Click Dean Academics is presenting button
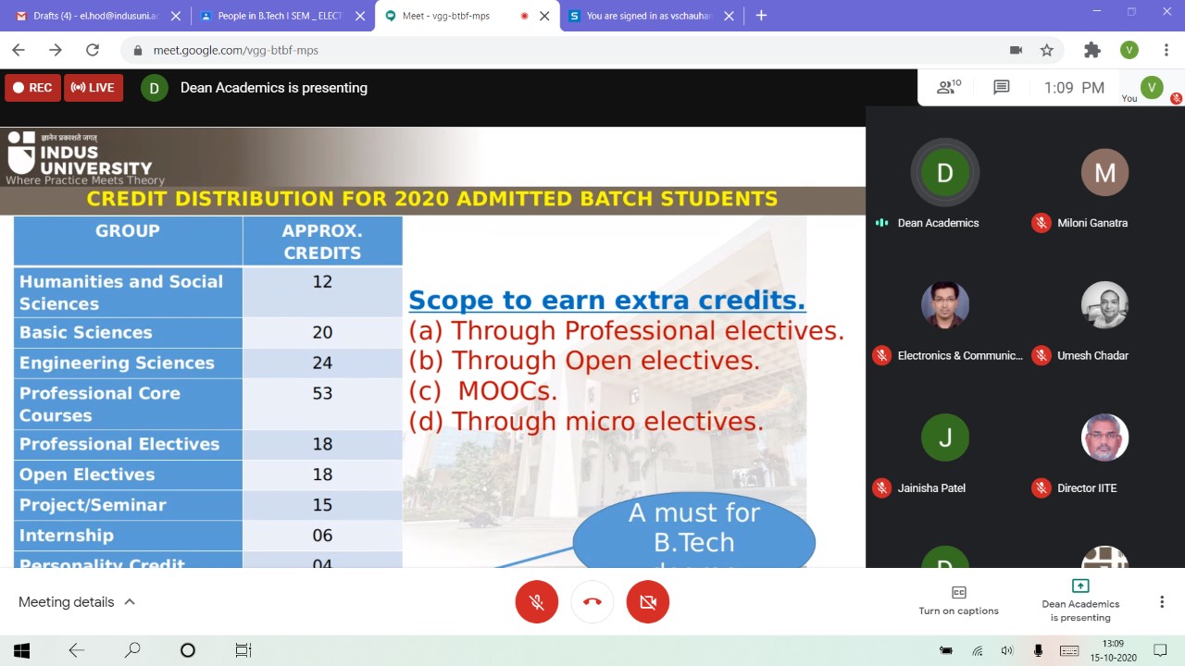 coord(1080,600)
